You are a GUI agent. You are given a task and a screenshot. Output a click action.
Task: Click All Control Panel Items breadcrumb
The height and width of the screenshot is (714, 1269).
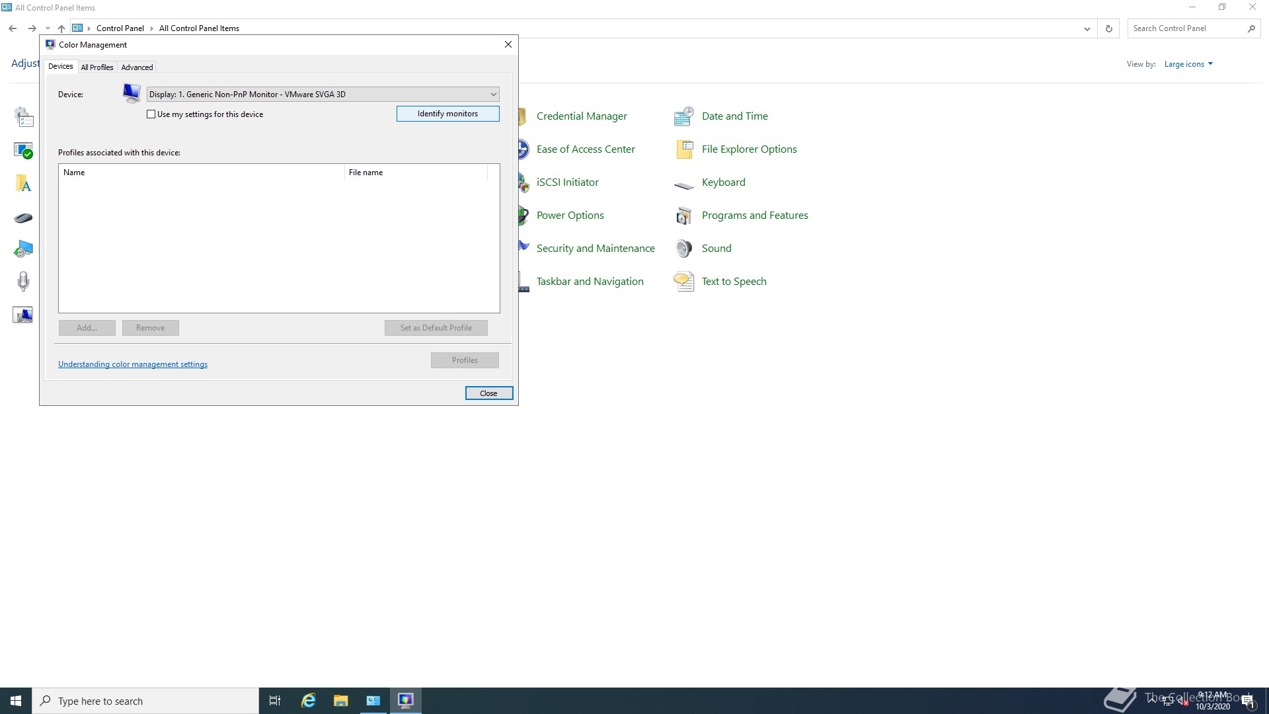click(x=199, y=28)
